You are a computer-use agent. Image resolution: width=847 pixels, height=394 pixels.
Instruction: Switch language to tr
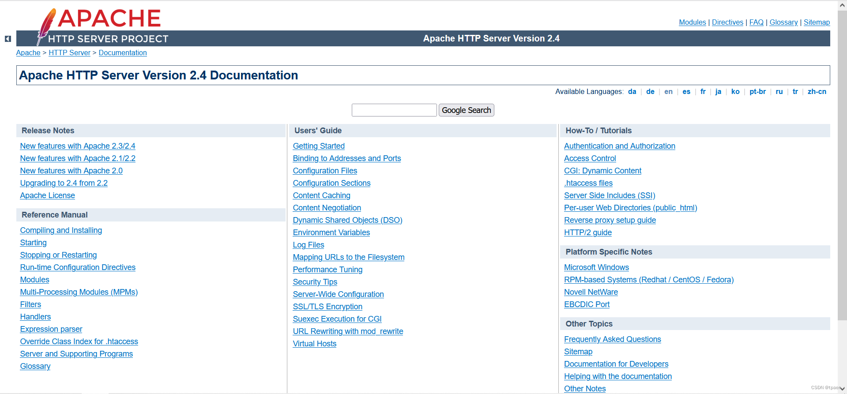(795, 91)
